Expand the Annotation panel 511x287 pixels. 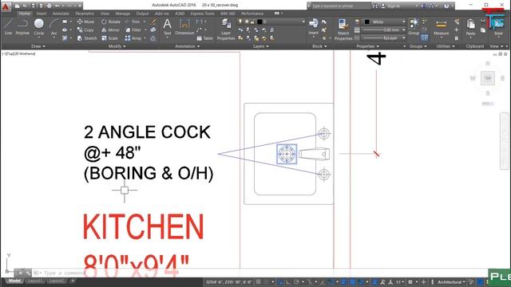pyautogui.click(x=188, y=46)
